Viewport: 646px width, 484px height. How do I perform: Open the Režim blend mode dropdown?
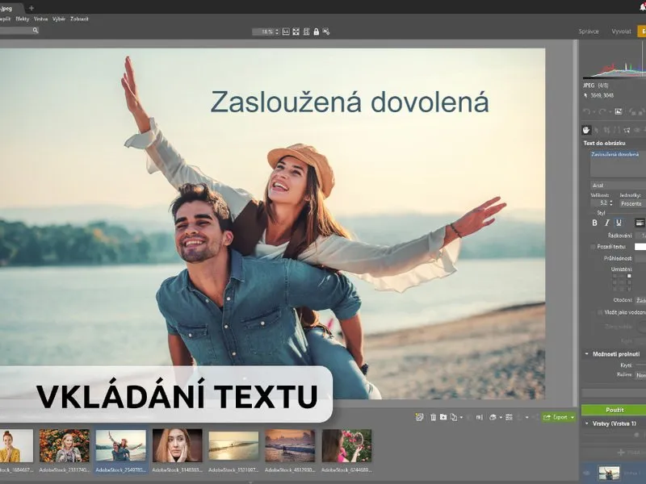[x=640, y=375]
